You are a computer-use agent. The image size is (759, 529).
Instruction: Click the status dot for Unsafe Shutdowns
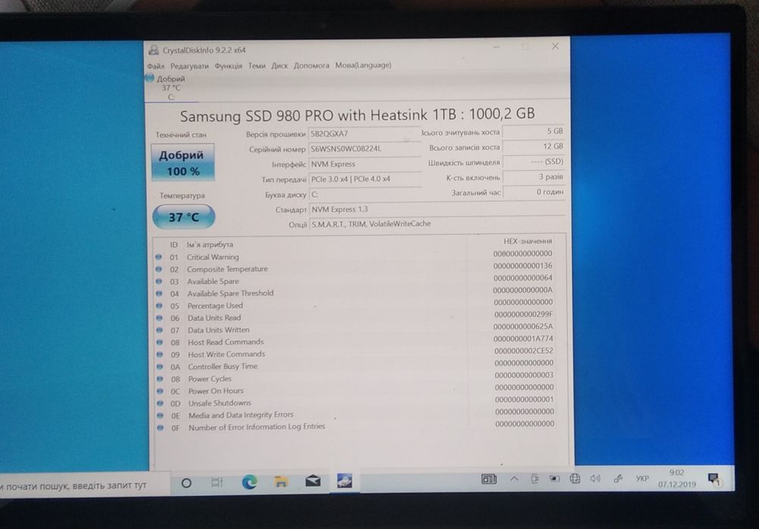click(159, 403)
